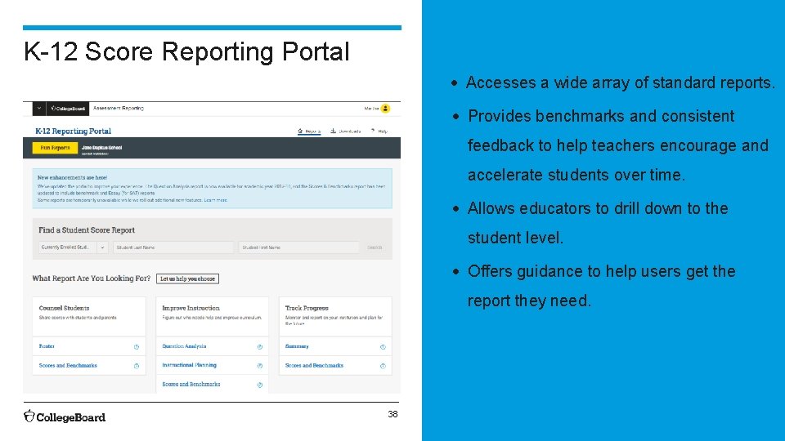Open the Instructional Planning report link
This screenshot has width=785, height=441.
click(x=189, y=365)
